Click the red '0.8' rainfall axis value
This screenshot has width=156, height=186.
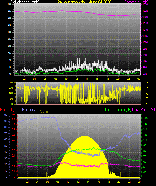tap(14, 135)
